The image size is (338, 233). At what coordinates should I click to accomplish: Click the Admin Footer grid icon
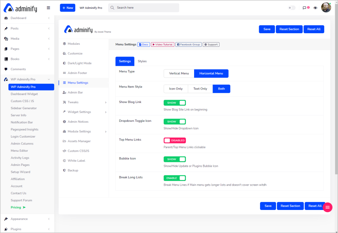64,73
